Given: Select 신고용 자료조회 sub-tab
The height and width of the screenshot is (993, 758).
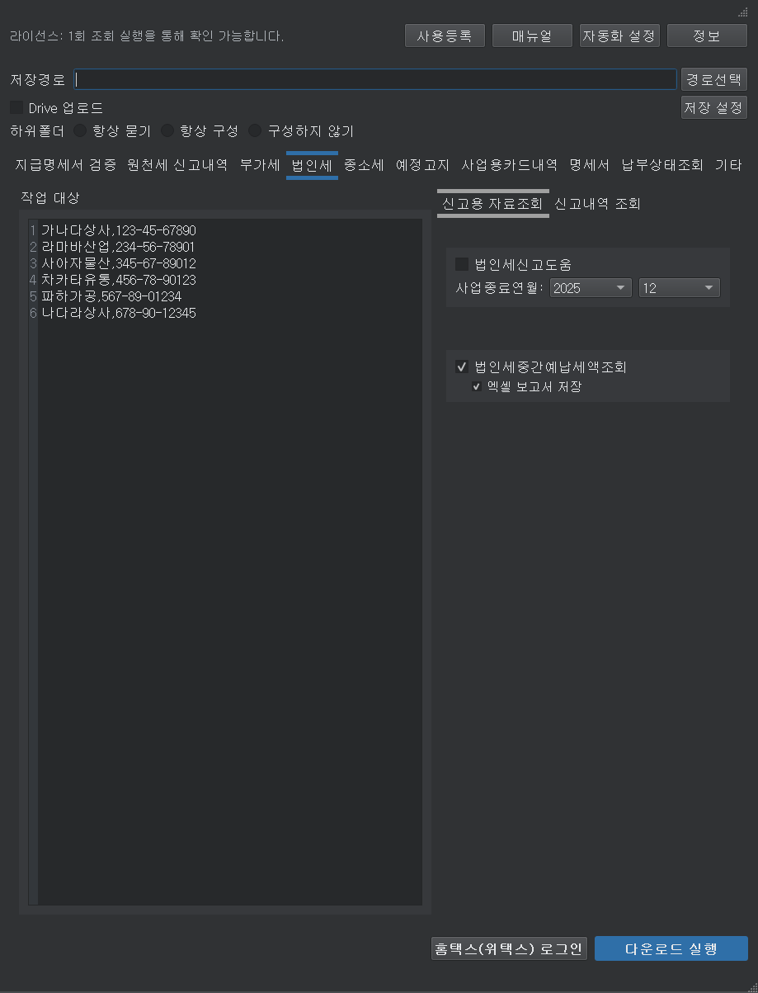Looking at the screenshot, I should tap(492, 204).
